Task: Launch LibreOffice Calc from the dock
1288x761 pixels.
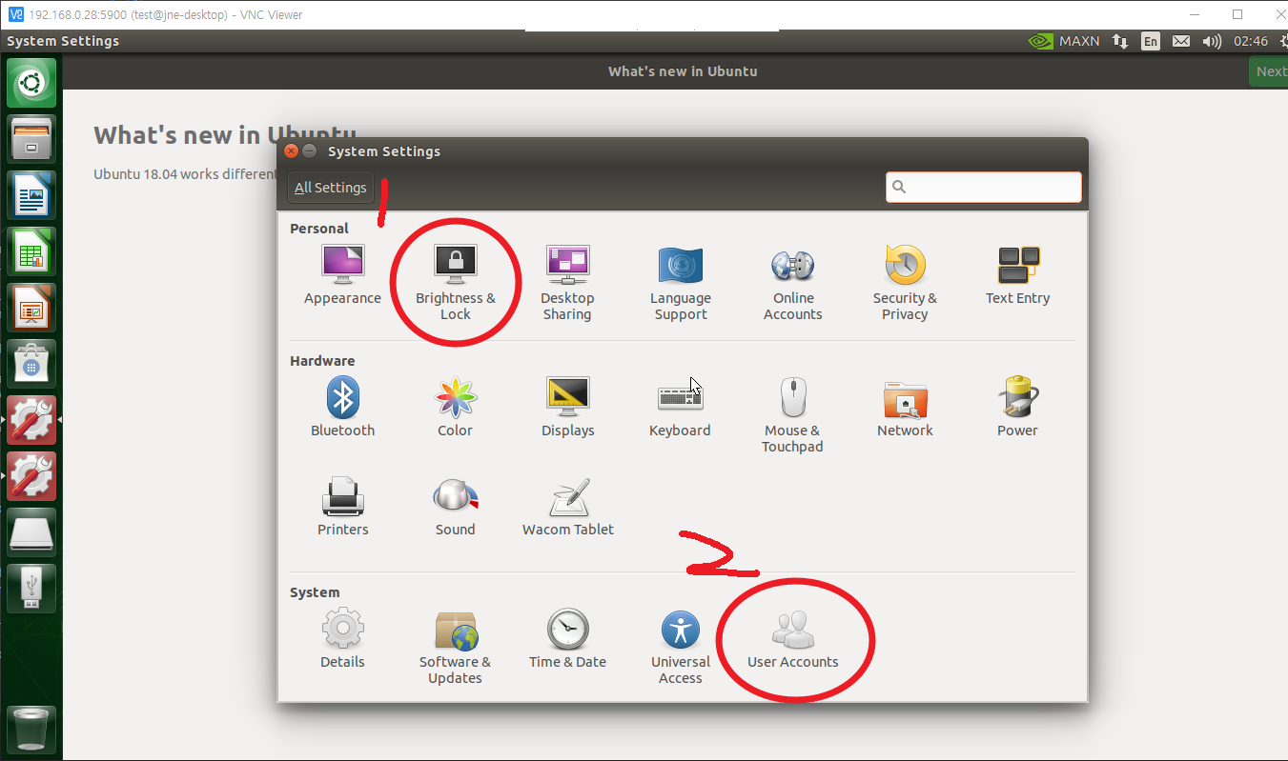Action: tap(31, 251)
